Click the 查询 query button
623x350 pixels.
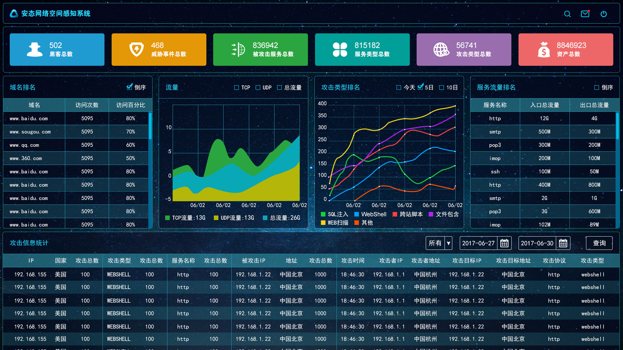click(x=599, y=243)
